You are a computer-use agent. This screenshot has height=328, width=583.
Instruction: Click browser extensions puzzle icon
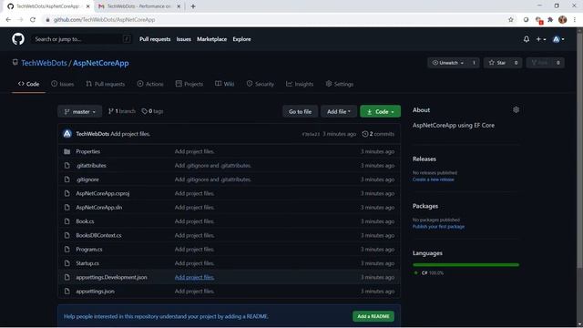tap(550, 20)
